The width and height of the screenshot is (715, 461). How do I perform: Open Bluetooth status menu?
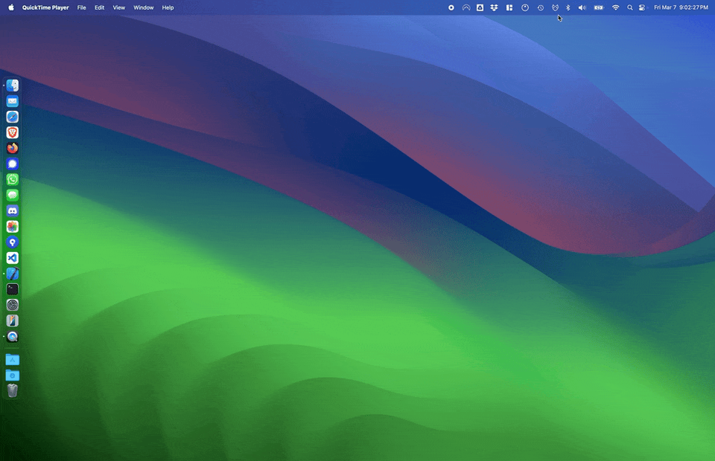coord(568,7)
